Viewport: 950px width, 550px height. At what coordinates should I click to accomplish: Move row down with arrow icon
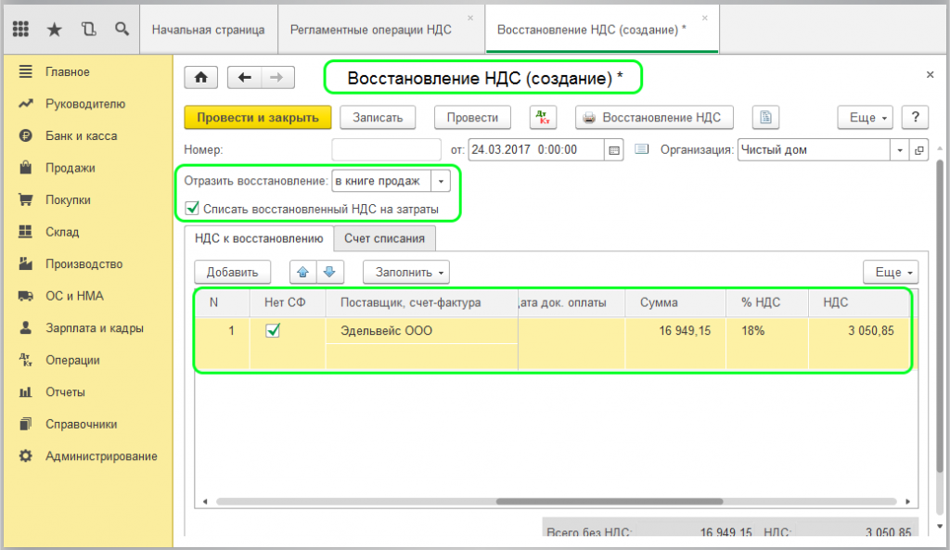point(330,272)
